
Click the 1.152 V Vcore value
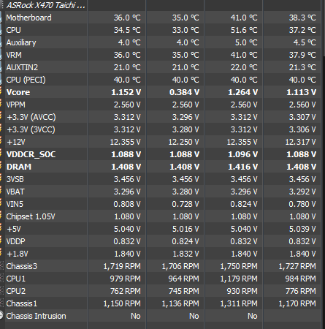[x=126, y=92]
